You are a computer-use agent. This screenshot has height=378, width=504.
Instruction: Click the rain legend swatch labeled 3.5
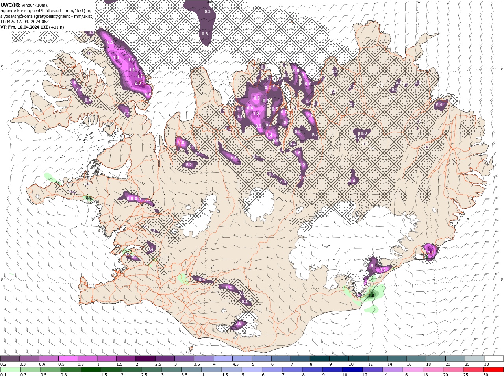coord(191,369)
